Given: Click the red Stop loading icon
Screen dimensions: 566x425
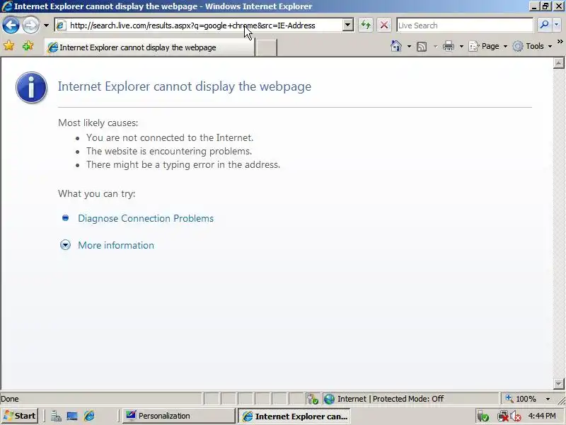Looking at the screenshot, I should pos(384,25).
